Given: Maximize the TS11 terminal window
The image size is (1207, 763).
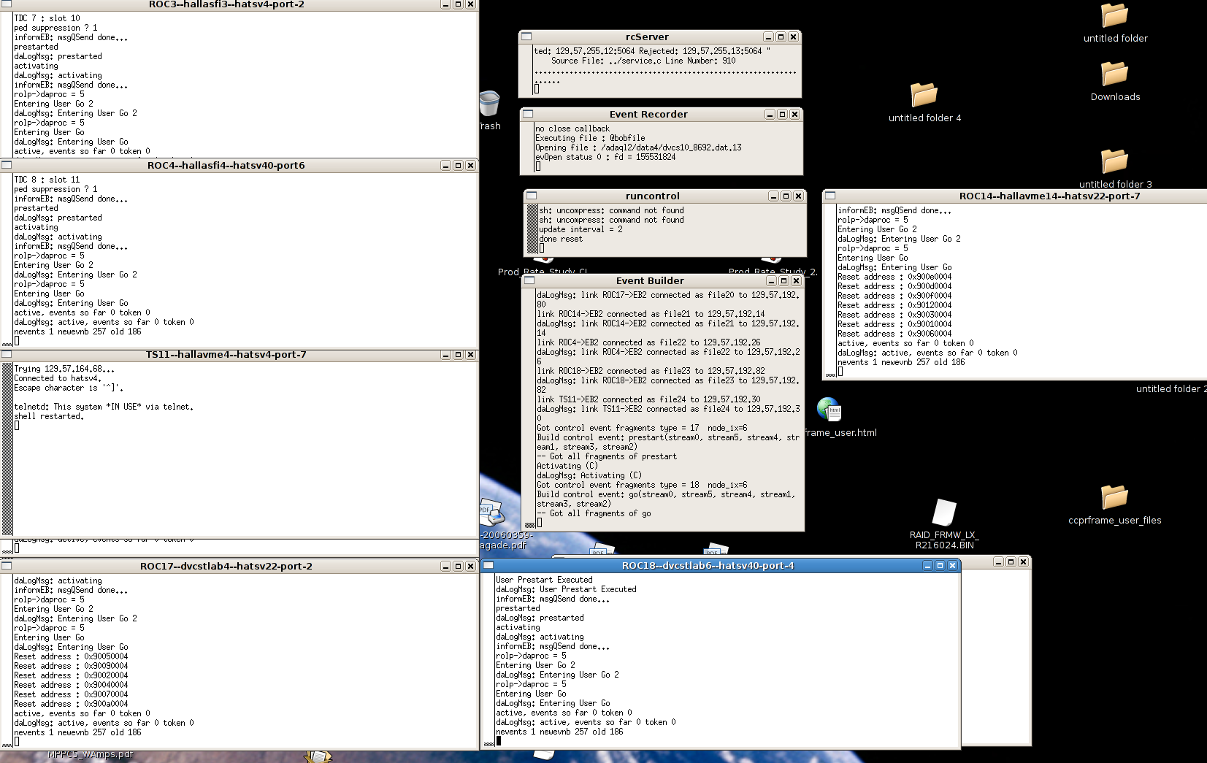Looking at the screenshot, I should click(x=458, y=354).
